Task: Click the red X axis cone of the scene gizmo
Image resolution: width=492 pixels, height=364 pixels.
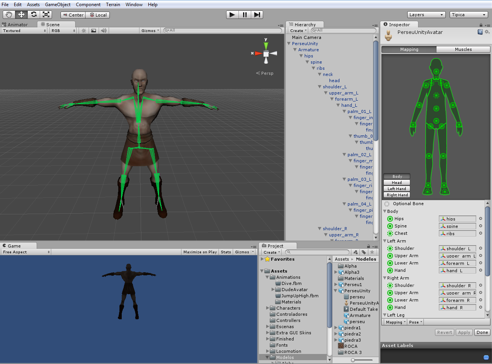Action: tap(259, 53)
